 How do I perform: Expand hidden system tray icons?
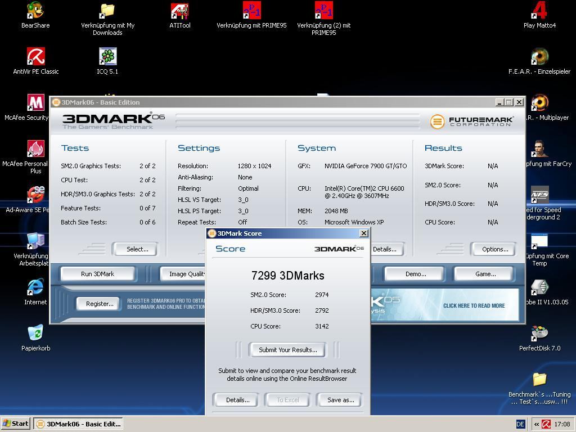pos(536,424)
